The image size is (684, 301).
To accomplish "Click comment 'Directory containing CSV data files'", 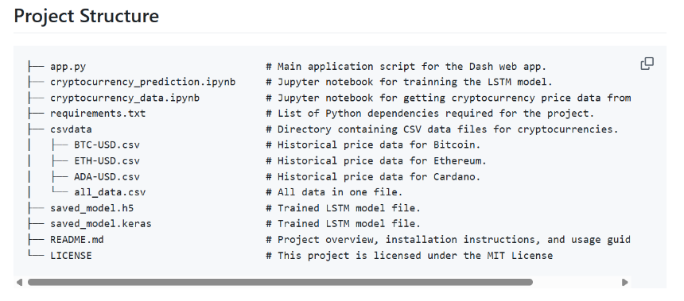I will [442, 129].
